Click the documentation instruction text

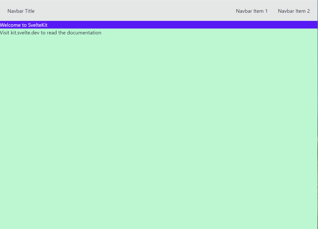[x=50, y=33]
